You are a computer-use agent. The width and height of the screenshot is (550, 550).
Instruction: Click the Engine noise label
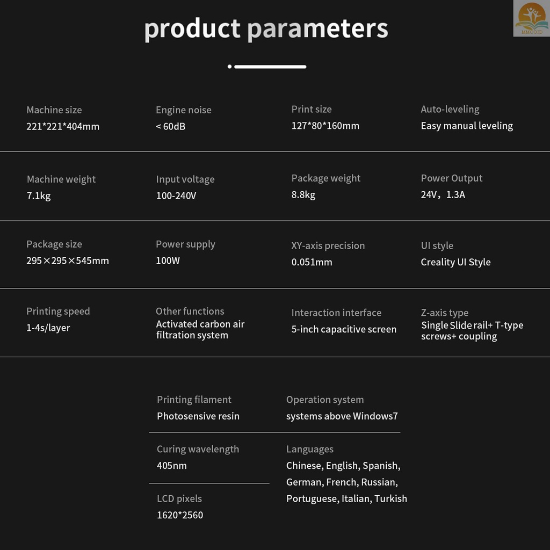coord(184,110)
